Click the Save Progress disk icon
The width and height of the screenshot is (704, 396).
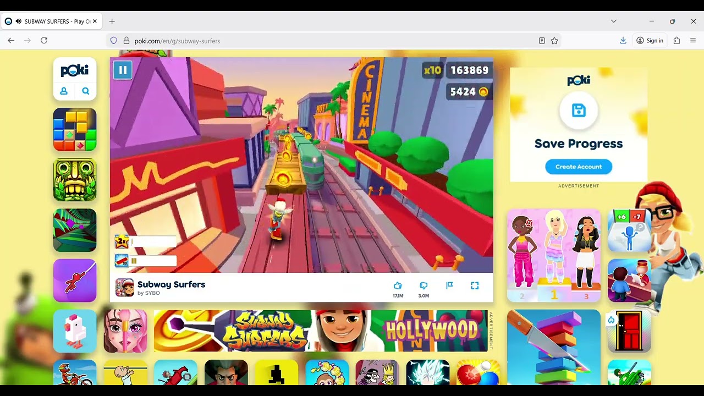(x=579, y=111)
